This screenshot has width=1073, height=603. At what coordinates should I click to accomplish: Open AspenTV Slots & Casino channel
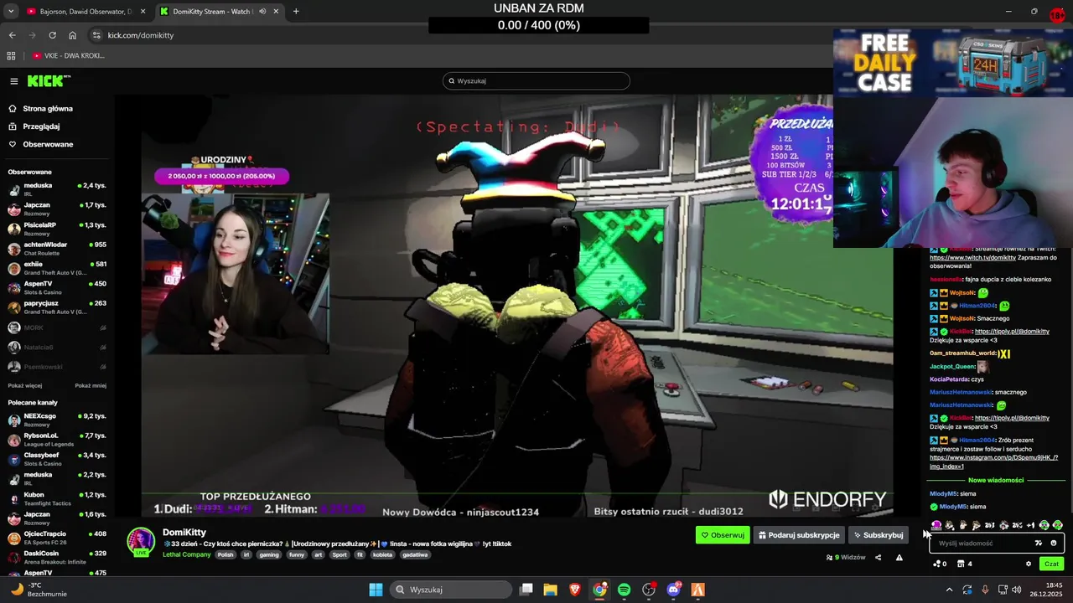57,287
